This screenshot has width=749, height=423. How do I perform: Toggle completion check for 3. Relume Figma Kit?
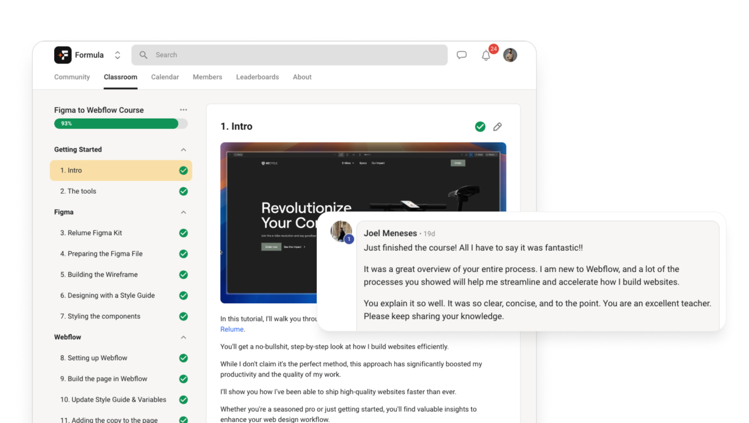(183, 233)
